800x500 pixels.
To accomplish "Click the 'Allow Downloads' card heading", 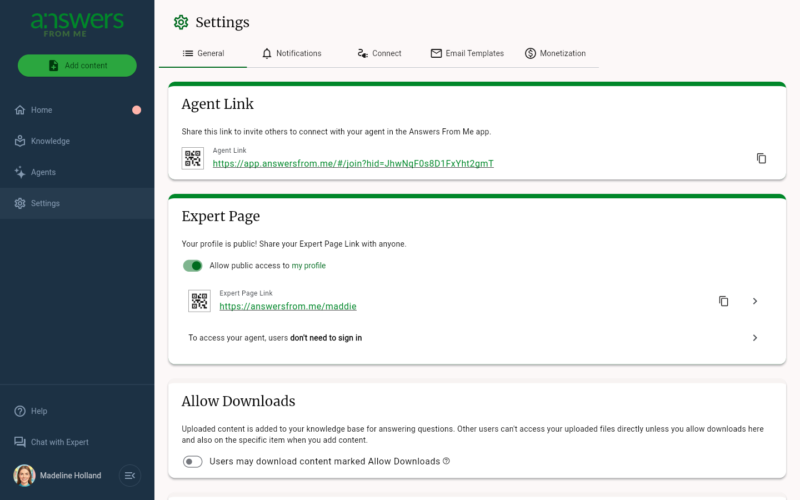I will pos(238,401).
